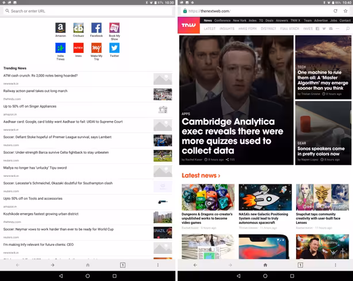Open the INSIGHTS tab on TNW
The height and width of the screenshot is (281, 353).
tap(227, 29)
